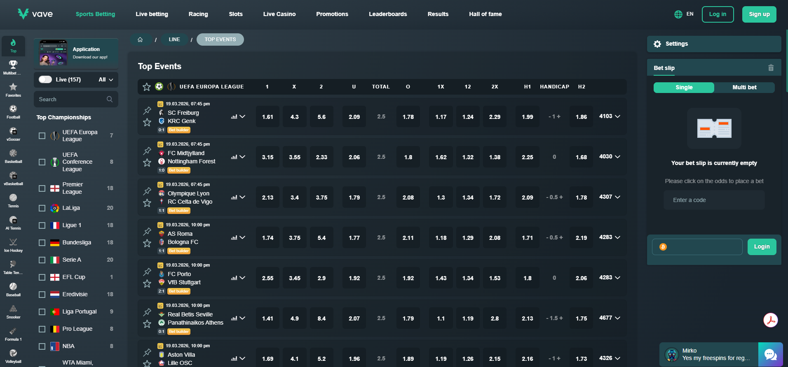Screen dimensions: 788x367
Task: Select the Single bet tab
Action: [684, 87]
